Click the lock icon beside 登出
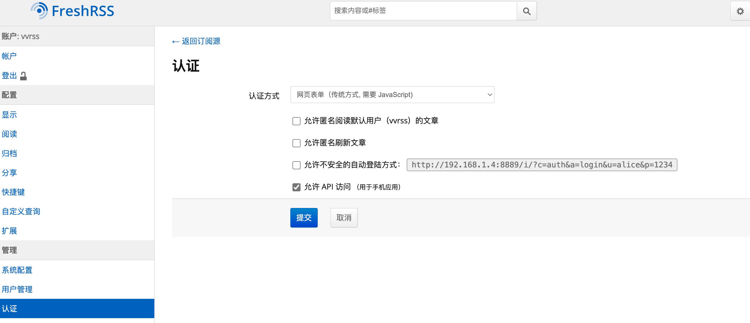Viewport: 750px width, 323px height. coord(23,76)
